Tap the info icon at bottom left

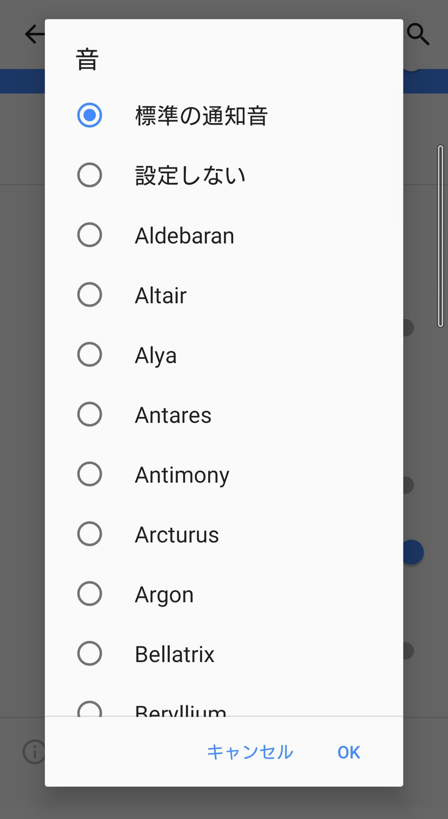(x=34, y=751)
